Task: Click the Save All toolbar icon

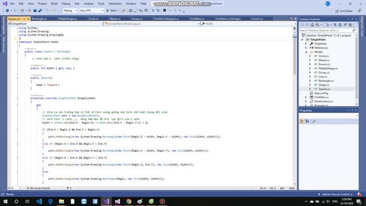Action: pyautogui.click(x=40, y=10)
